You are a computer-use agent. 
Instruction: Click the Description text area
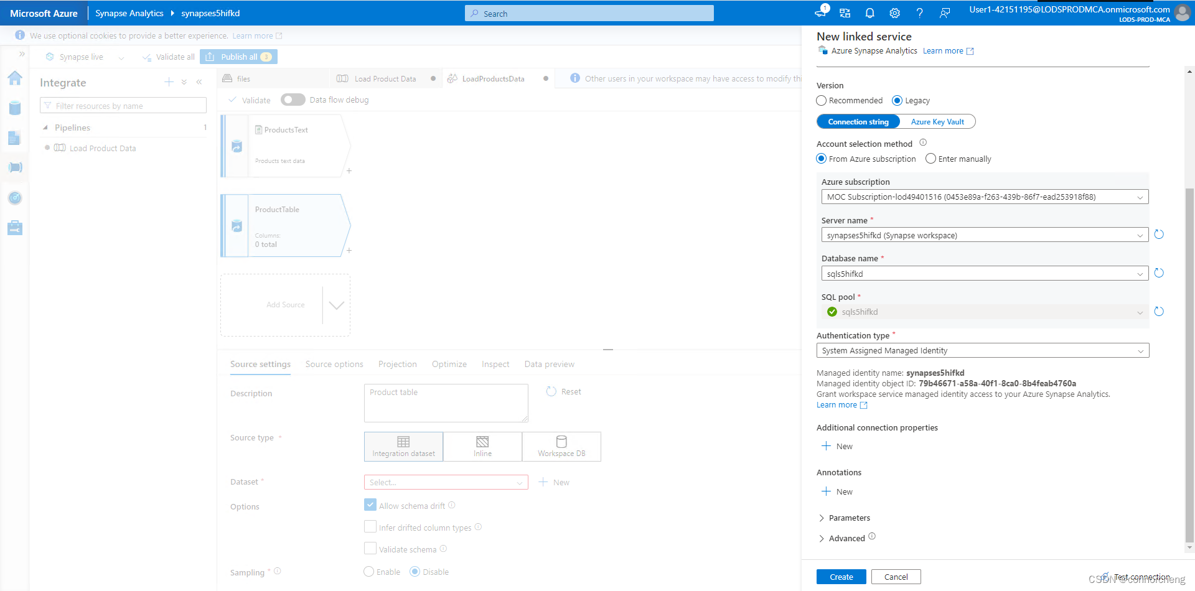tap(446, 403)
